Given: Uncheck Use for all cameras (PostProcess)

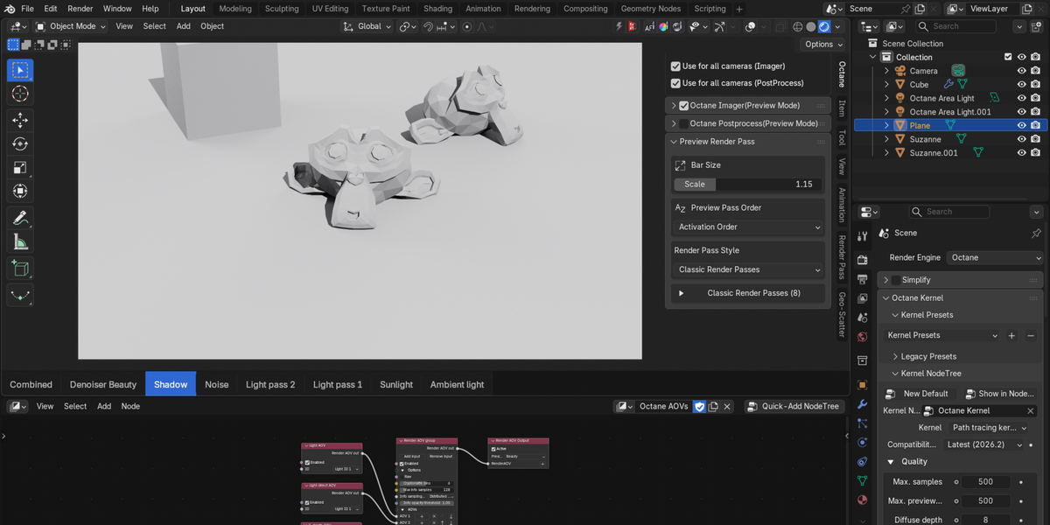Looking at the screenshot, I should 675,83.
